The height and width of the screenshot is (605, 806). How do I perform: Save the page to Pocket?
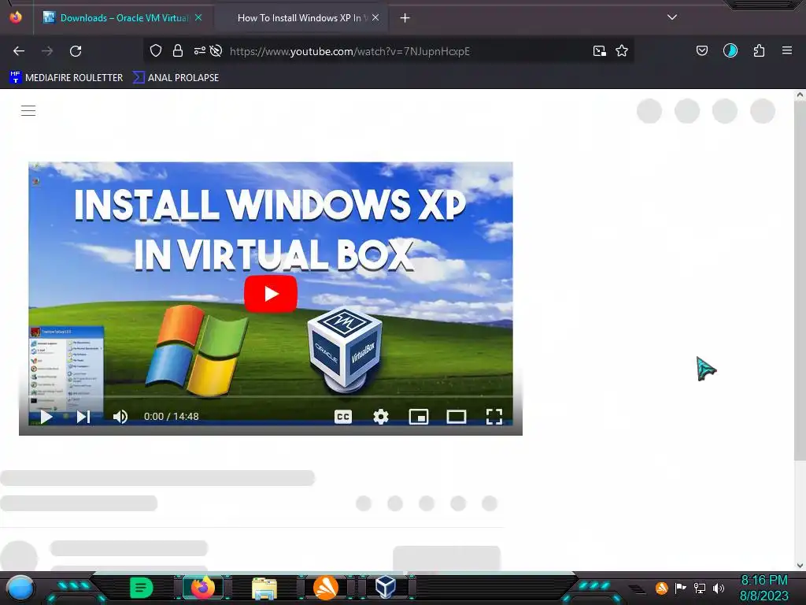click(701, 50)
